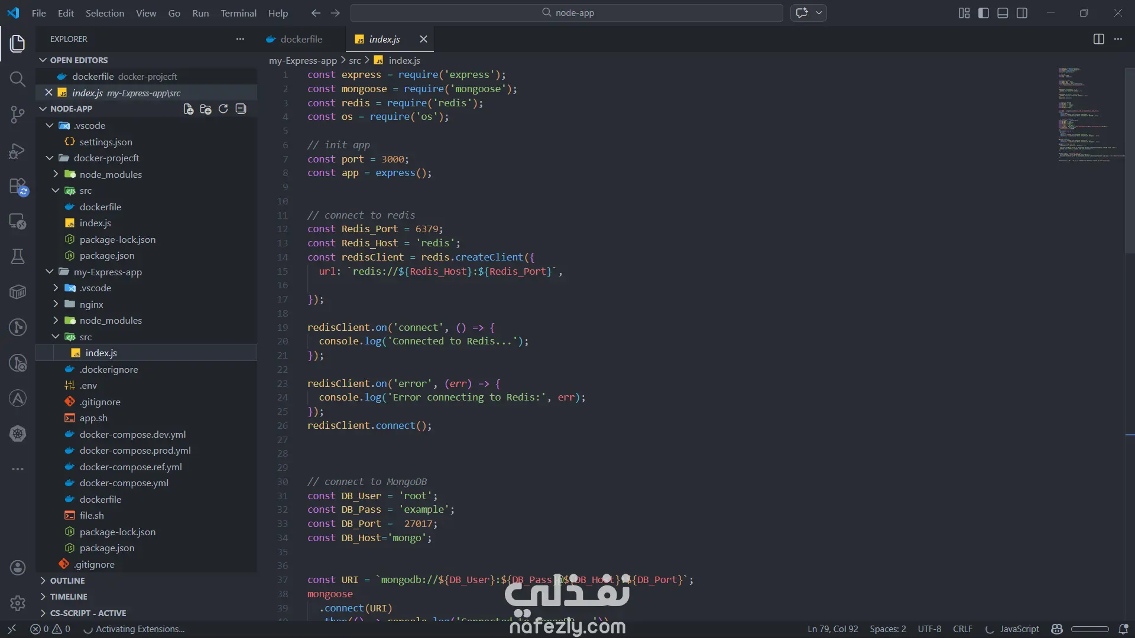
Task: Click the New File icon in explorer
Action: (188, 109)
